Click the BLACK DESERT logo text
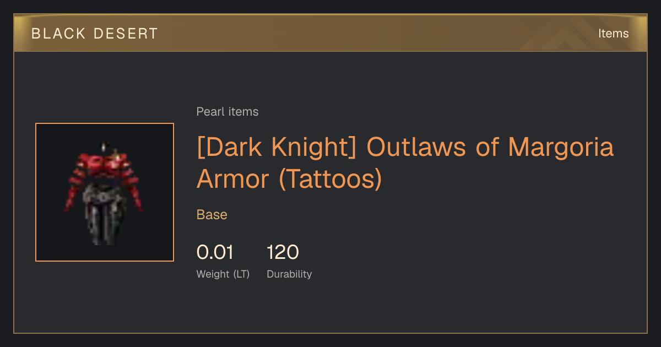661x347 pixels. [95, 33]
